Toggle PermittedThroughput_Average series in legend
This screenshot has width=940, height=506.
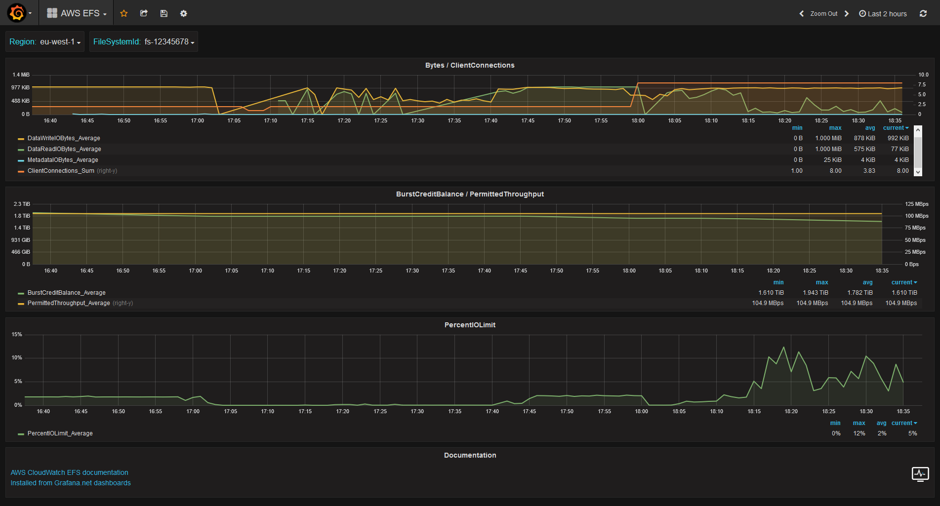[69, 303]
